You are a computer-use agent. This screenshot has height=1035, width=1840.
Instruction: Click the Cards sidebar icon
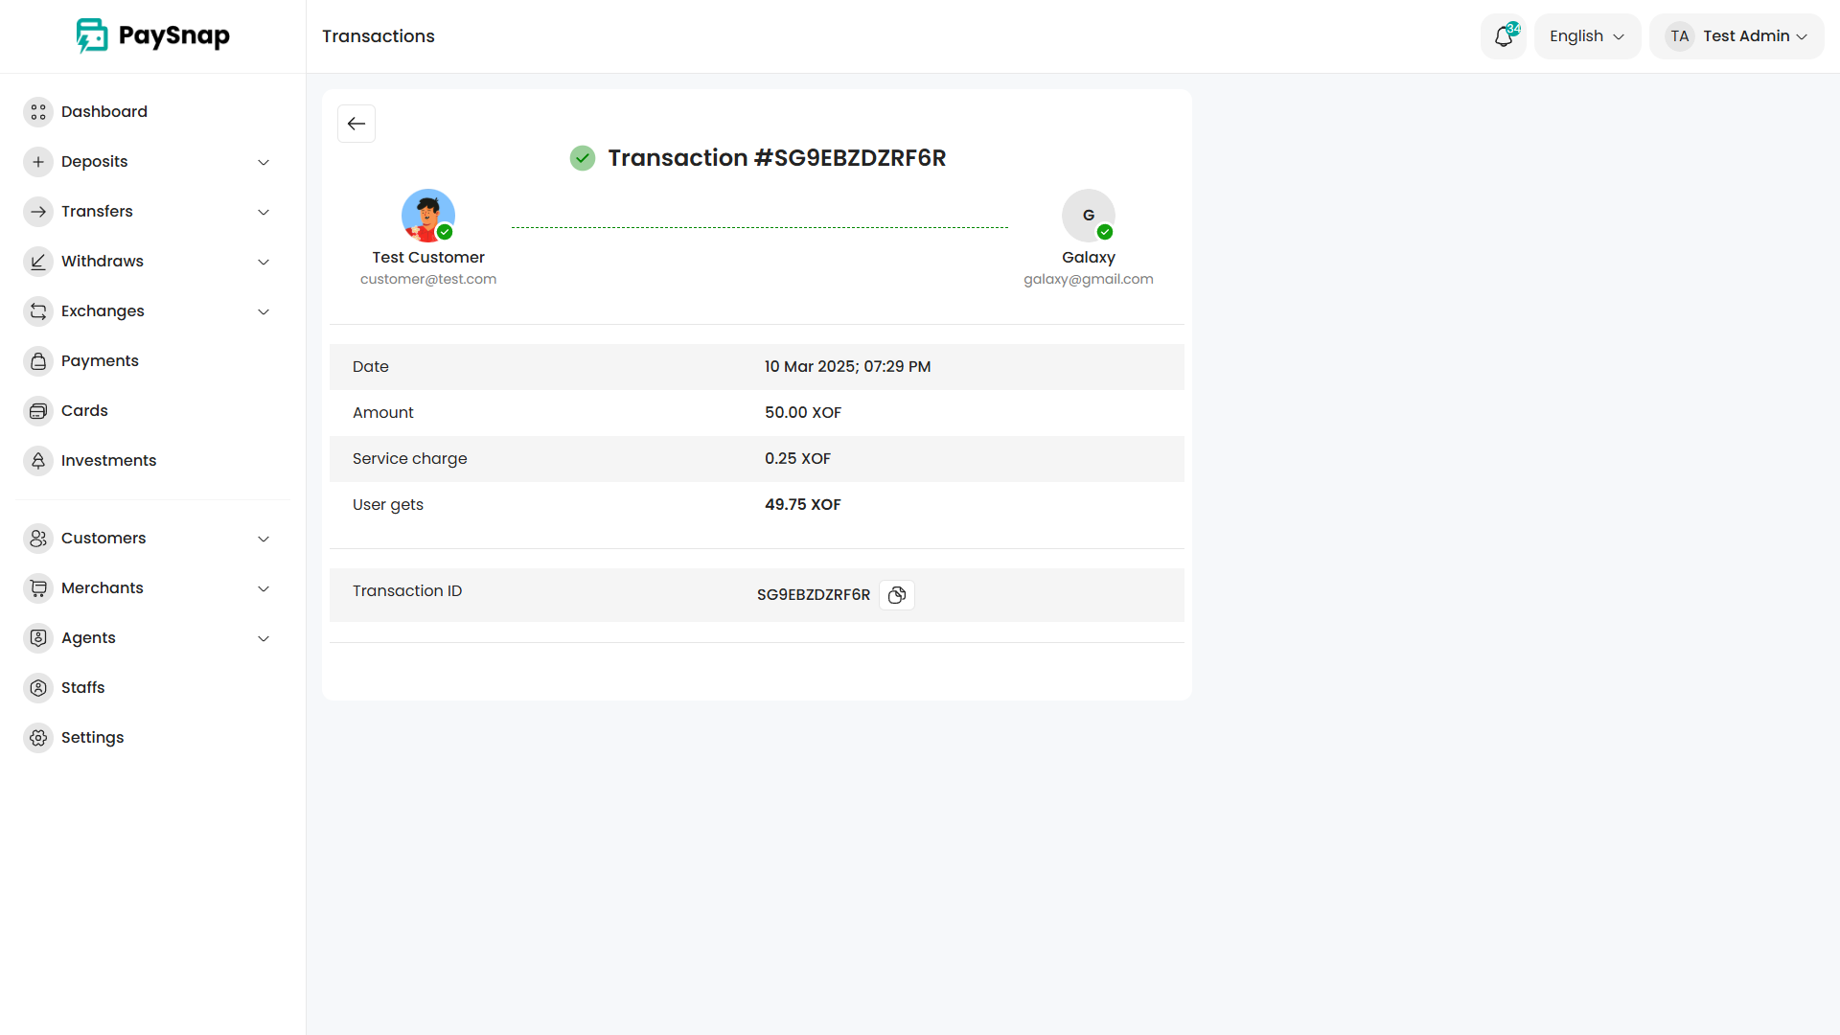point(38,411)
